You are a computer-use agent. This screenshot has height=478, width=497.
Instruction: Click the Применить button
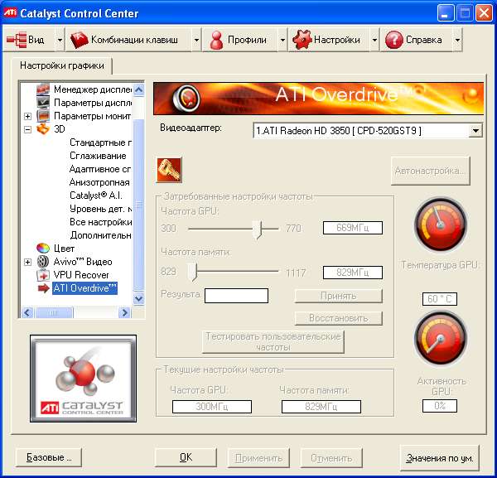pyautogui.click(x=258, y=458)
